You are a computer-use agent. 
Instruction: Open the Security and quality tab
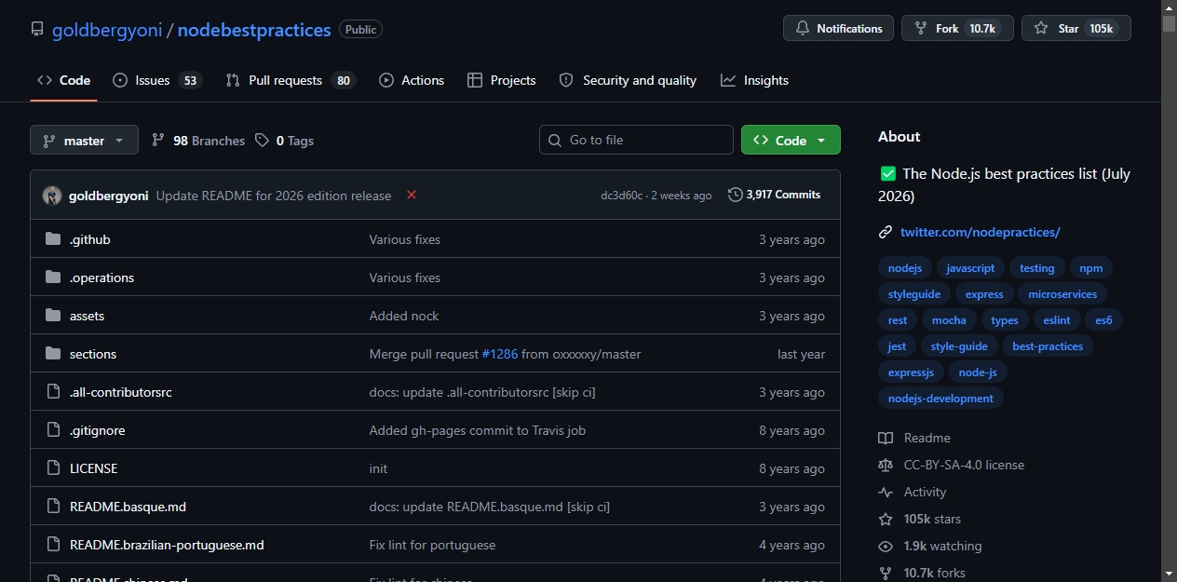(628, 80)
